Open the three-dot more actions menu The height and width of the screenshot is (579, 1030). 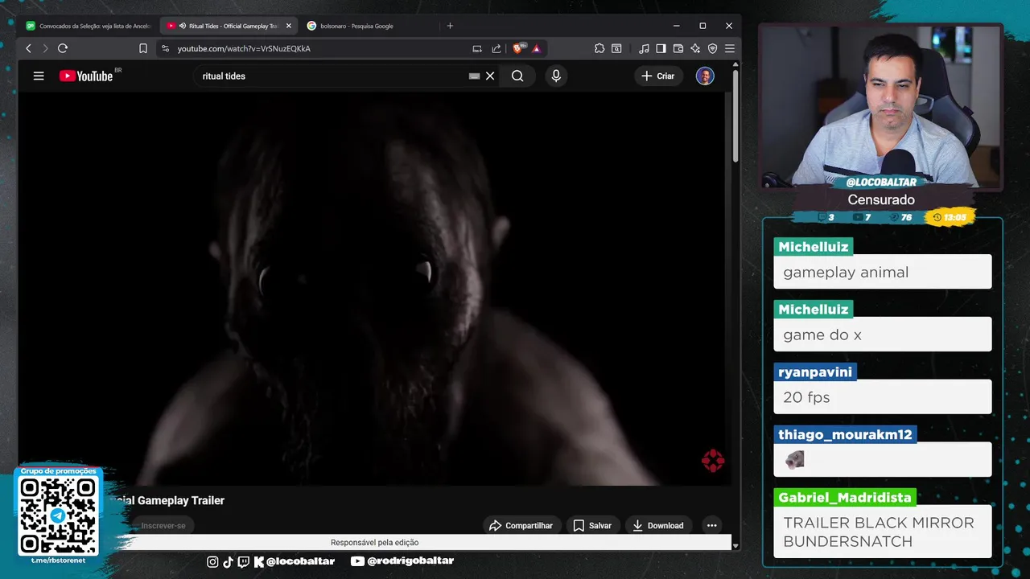pos(711,525)
